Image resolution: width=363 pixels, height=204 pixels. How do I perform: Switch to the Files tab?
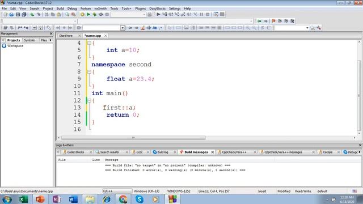(44, 40)
